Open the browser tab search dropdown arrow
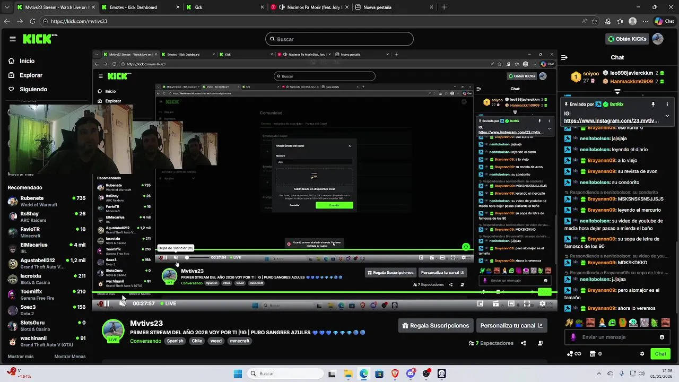Viewport: 679px width, 382px height. pos(6,7)
